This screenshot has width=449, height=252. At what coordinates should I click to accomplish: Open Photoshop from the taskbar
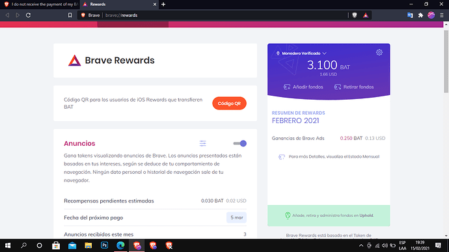pos(105,245)
